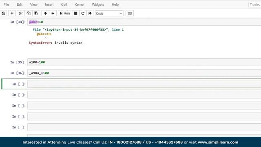
Task: Click the Trusted notebook indicator
Action: pos(255,4)
